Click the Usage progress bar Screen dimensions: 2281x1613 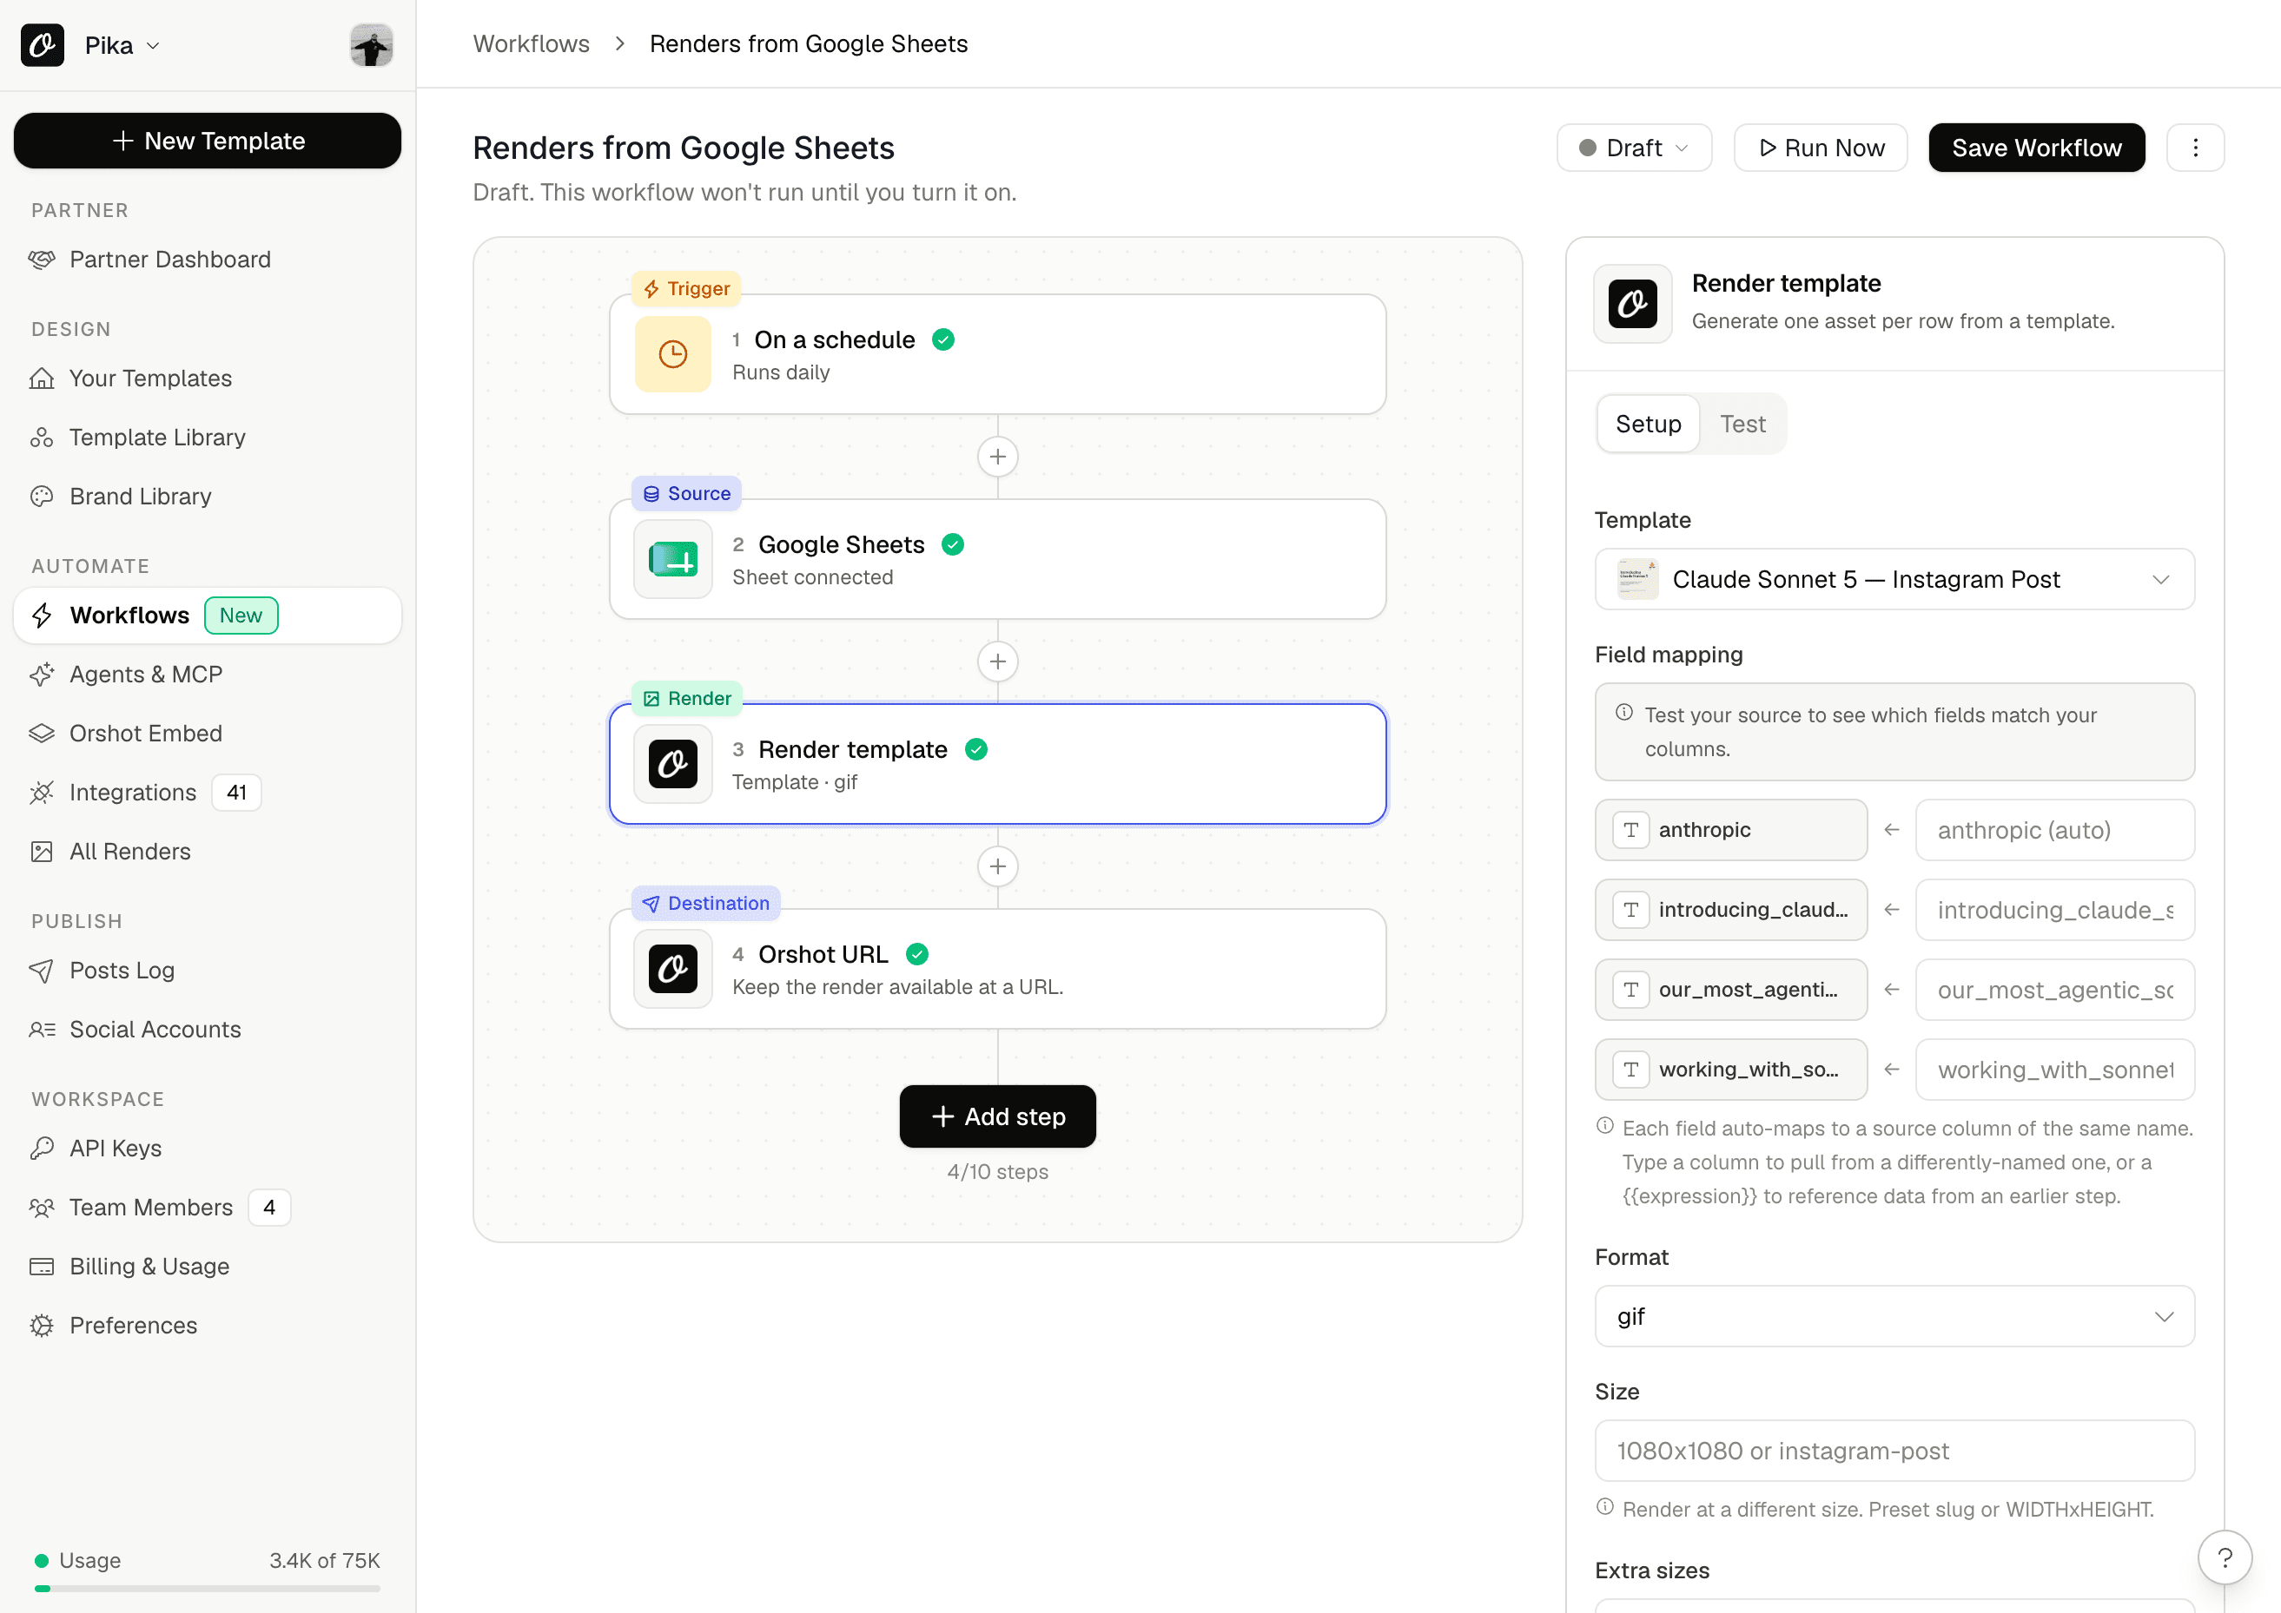pos(207,1590)
